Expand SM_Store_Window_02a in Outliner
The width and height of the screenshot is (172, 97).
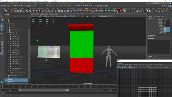pyautogui.click(x=9, y=69)
